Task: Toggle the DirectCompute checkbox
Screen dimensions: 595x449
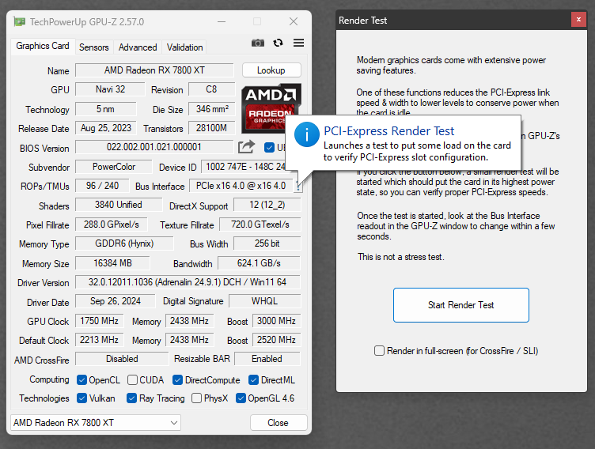Action: [x=177, y=379]
